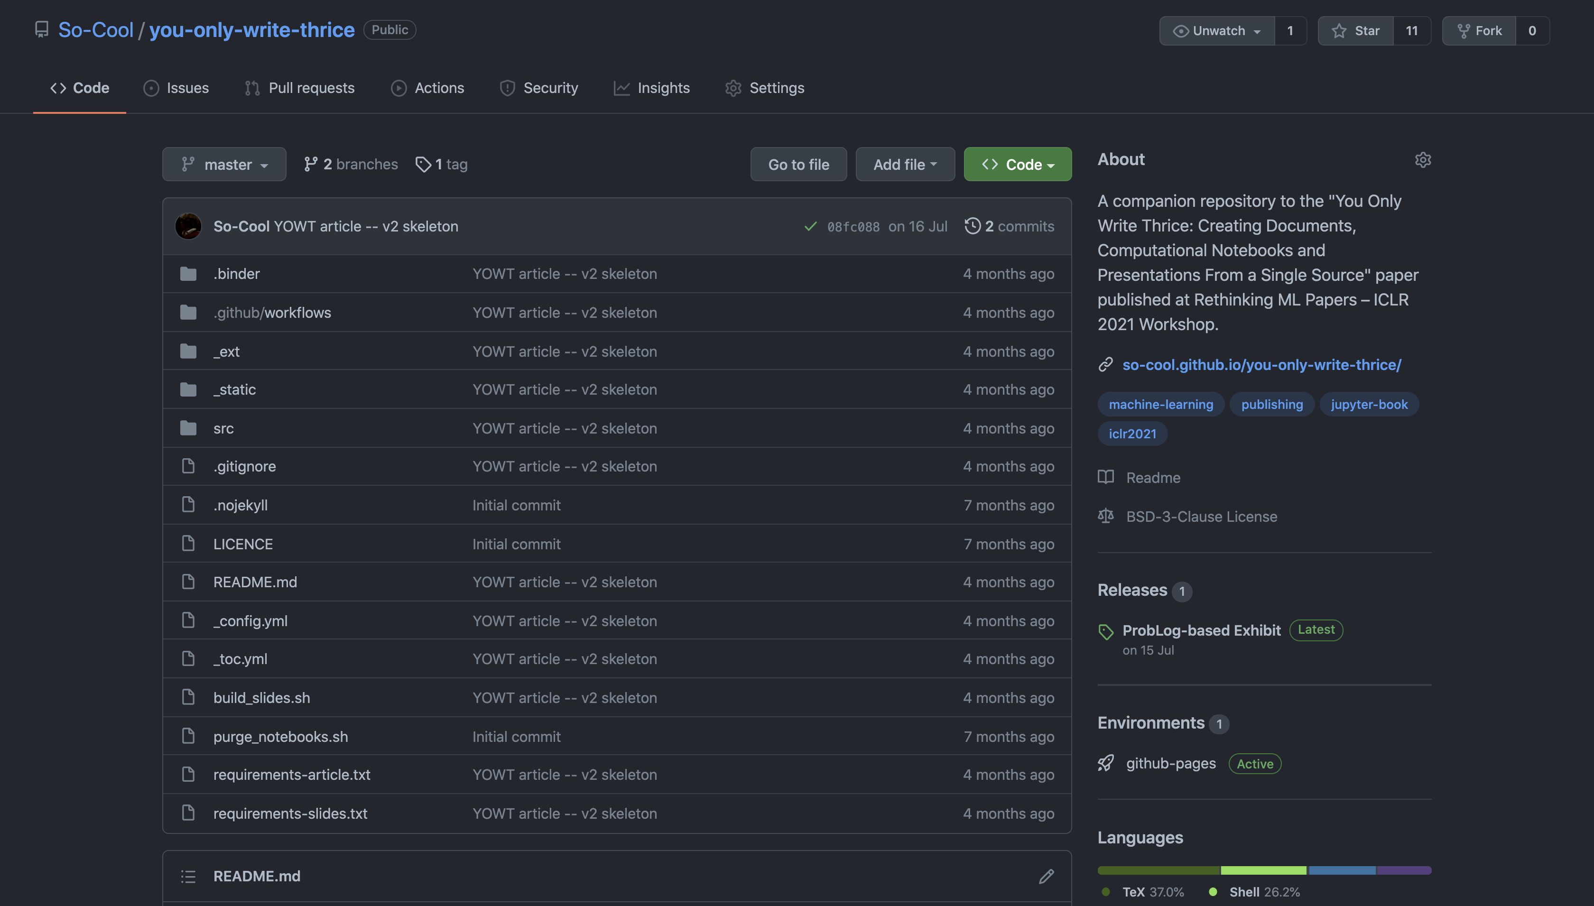The width and height of the screenshot is (1594, 906).
Task: Click the _static folder icon
Action: click(x=188, y=389)
